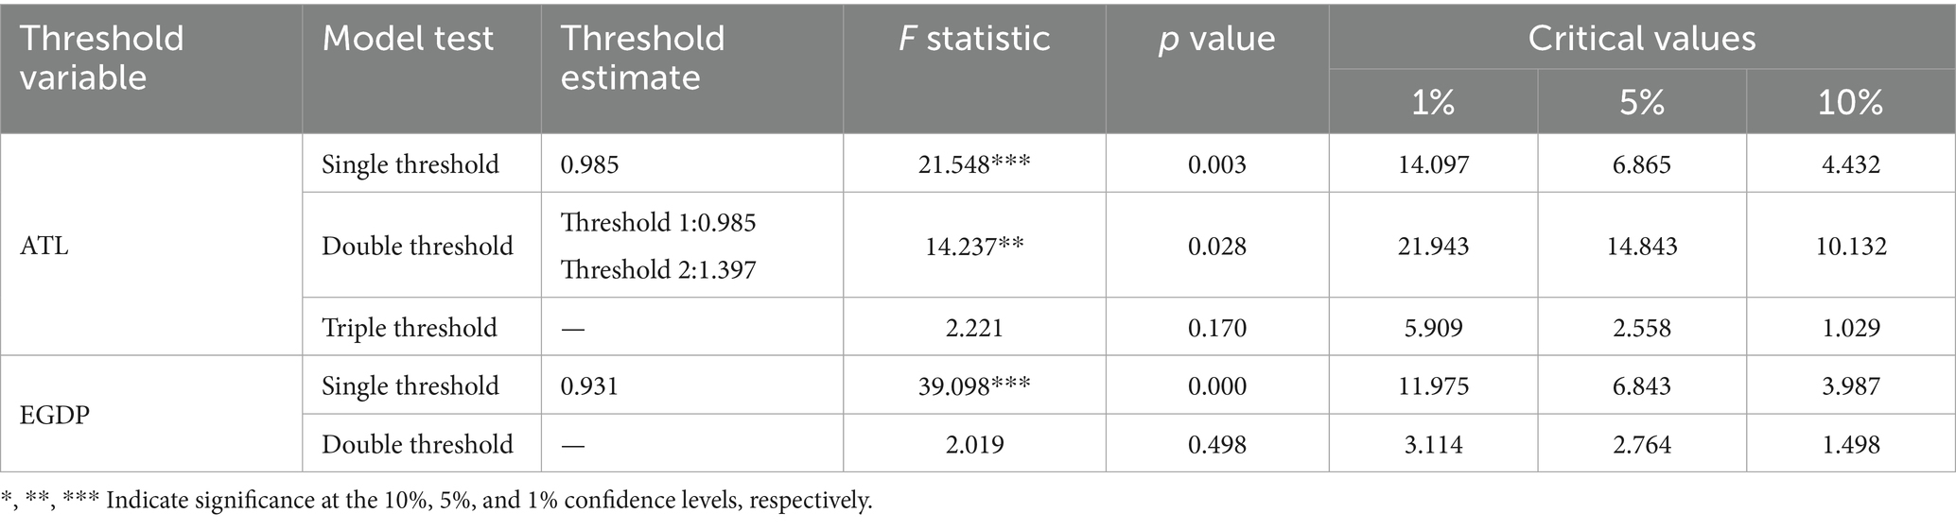Select the ATL Double threshold row label
The image size is (1956, 530).
click(x=417, y=246)
